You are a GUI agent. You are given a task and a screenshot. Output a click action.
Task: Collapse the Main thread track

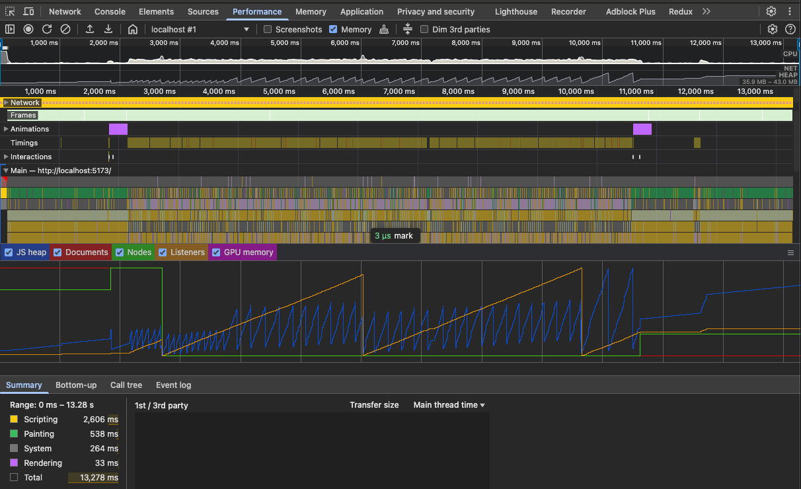7,170
